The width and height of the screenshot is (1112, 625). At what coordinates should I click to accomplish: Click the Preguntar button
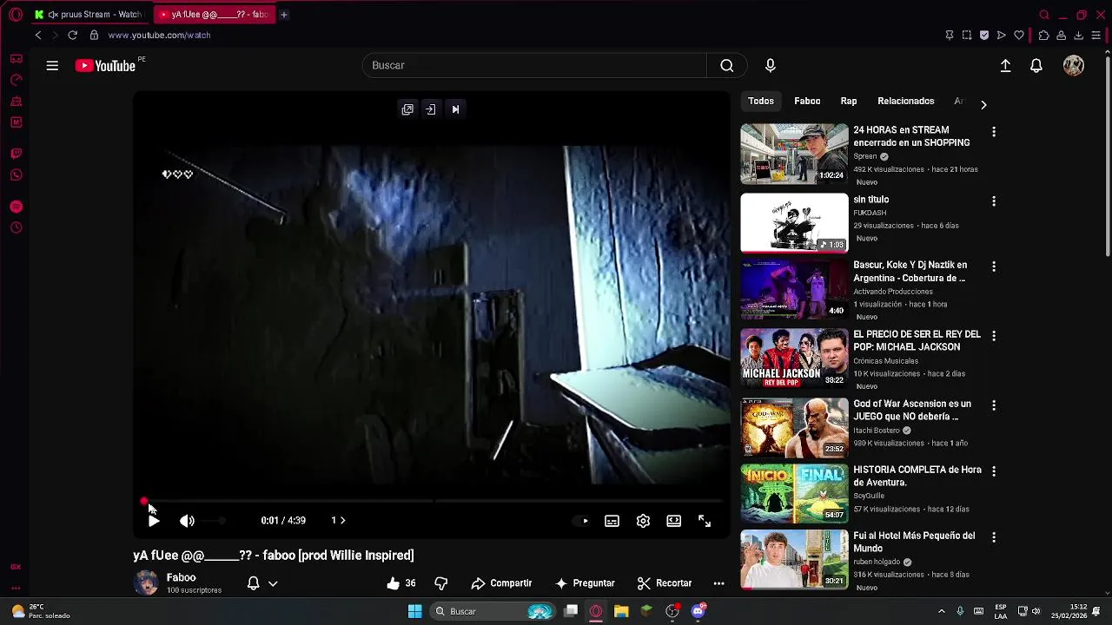585,583
